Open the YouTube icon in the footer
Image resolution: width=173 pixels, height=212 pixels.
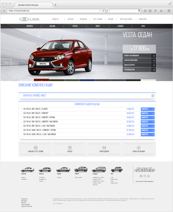tap(145, 176)
